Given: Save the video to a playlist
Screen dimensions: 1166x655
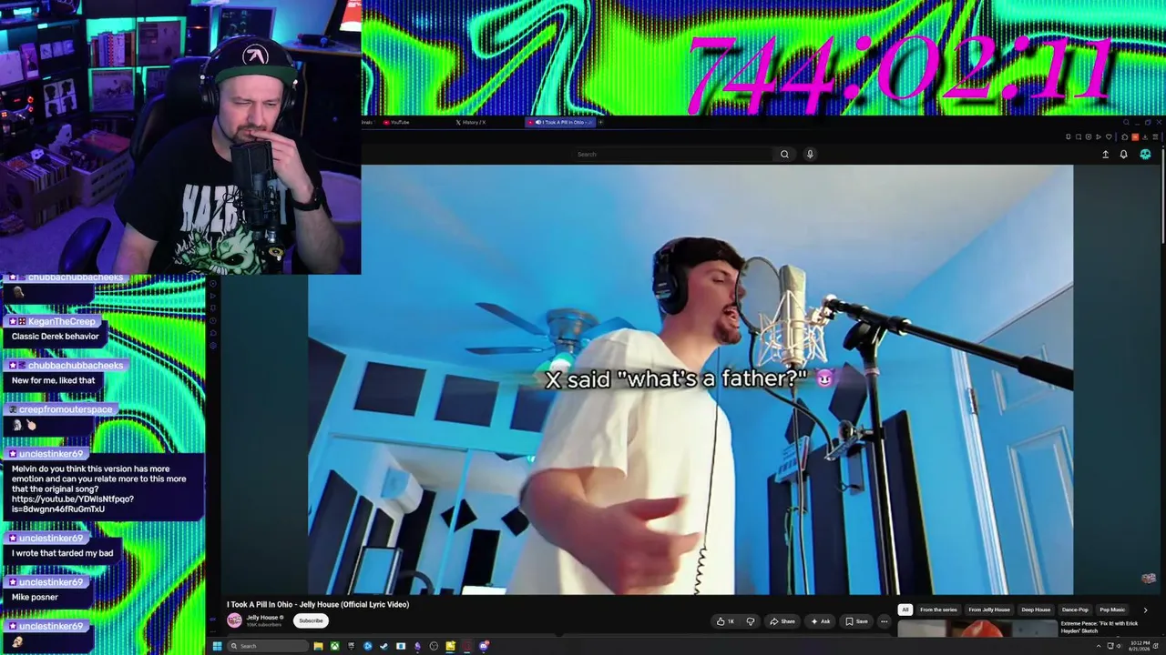Looking at the screenshot, I should pos(856,621).
